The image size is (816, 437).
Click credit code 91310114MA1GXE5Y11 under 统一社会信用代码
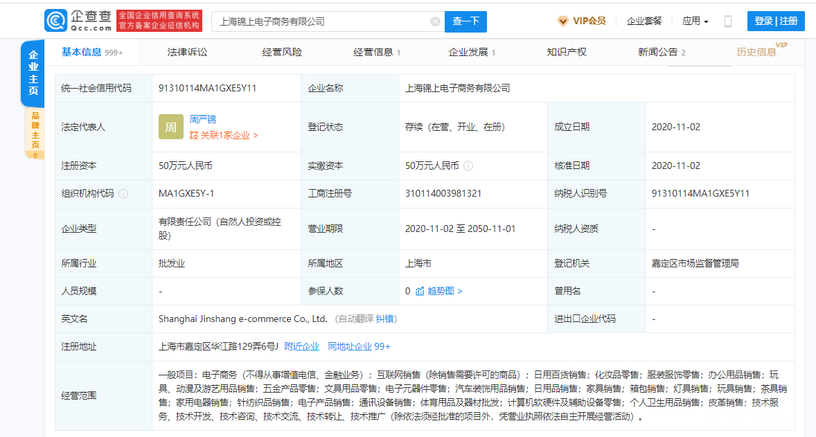click(x=208, y=89)
